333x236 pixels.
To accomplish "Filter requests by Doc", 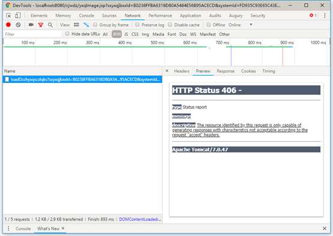I will [183, 34].
